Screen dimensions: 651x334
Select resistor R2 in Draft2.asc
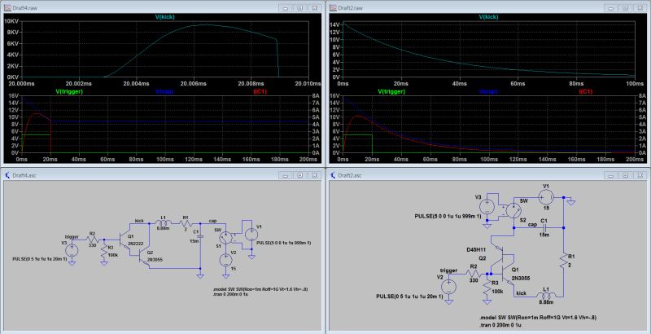[474, 274]
